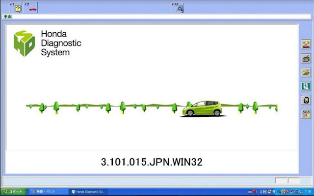
Task: Click the vehicle info text field
Action: pyautogui.click(x=157, y=17)
